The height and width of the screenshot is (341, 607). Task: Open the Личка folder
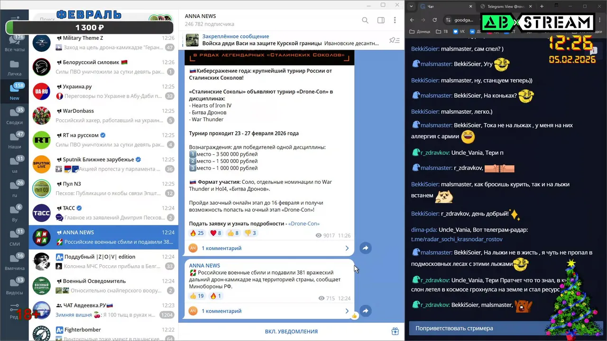pyautogui.click(x=15, y=68)
